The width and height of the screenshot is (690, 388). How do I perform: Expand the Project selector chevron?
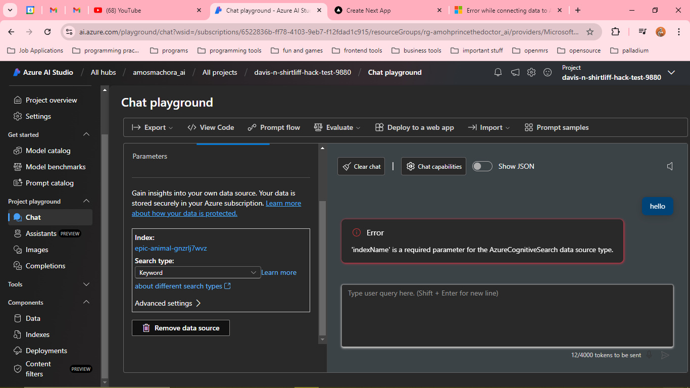point(671,72)
